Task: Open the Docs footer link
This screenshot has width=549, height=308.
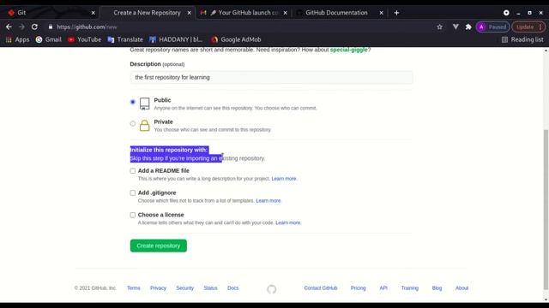Action: (232, 288)
